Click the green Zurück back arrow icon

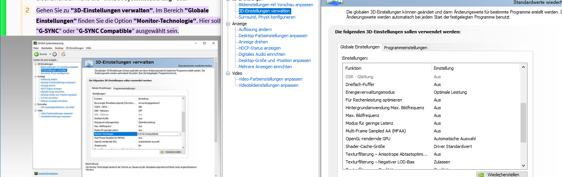coord(36,54)
